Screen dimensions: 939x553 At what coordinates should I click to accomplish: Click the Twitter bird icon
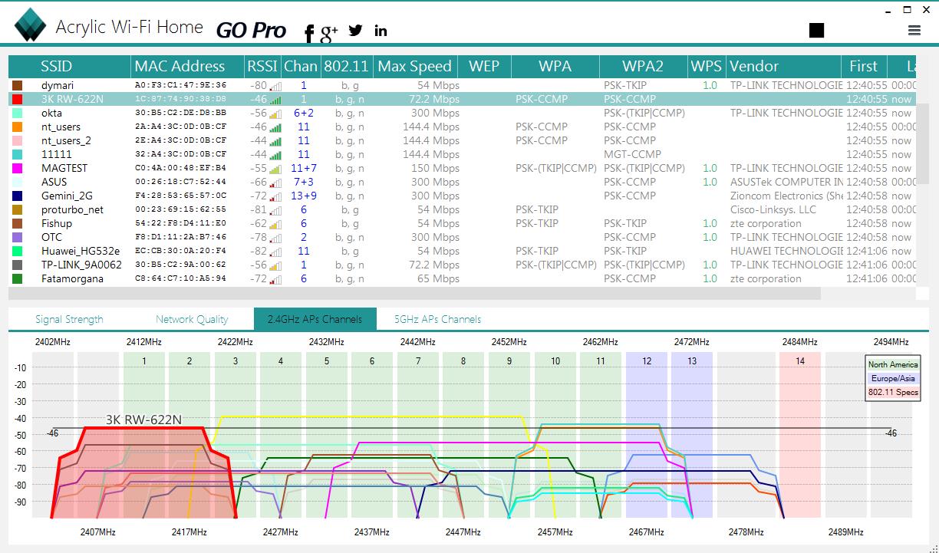355,31
